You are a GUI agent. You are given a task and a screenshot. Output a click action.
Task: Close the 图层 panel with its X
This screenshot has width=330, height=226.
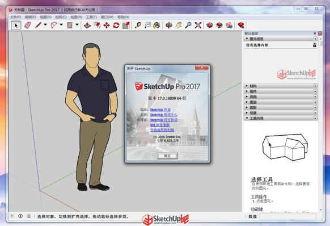tap(315, 102)
